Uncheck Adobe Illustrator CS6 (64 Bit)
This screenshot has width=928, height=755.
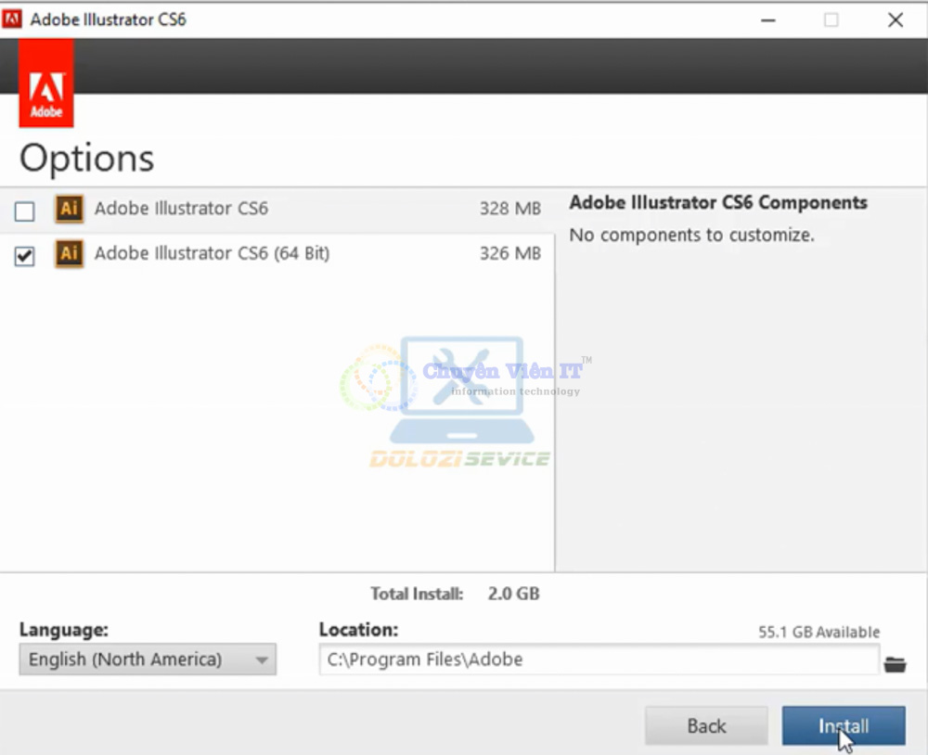pyautogui.click(x=24, y=256)
